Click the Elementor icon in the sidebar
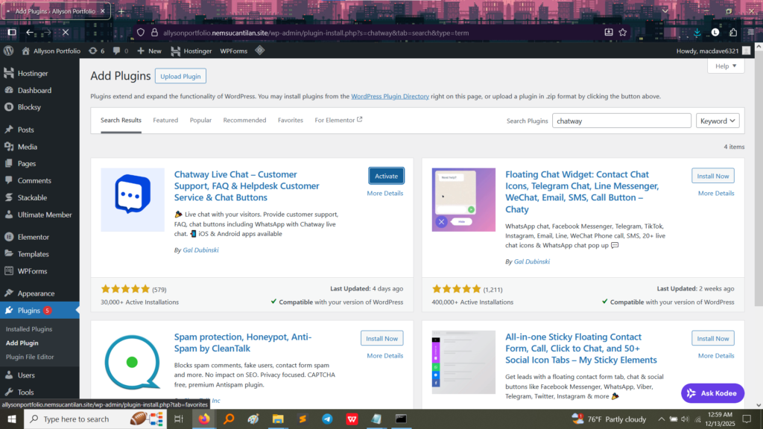 click(x=9, y=237)
